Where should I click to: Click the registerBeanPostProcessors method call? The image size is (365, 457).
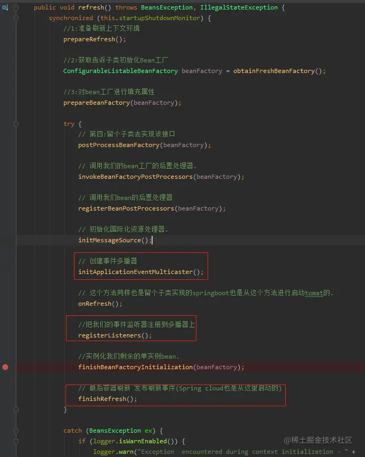(x=126, y=208)
